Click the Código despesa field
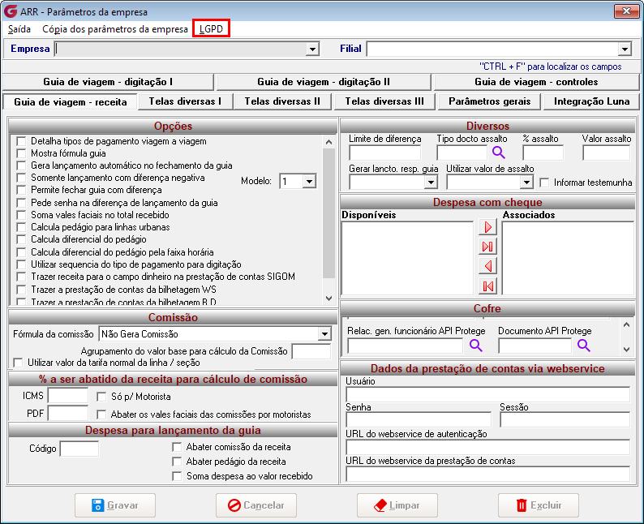This screenshot has width=644, height=524. (79, 449)
